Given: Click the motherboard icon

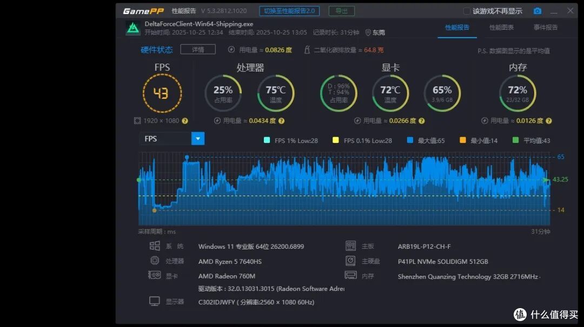Looking at the screenshot, I should (350, 246).
